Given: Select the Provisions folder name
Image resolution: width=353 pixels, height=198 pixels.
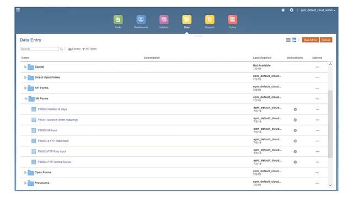Looking at the screenshot, I should point(42,183).
